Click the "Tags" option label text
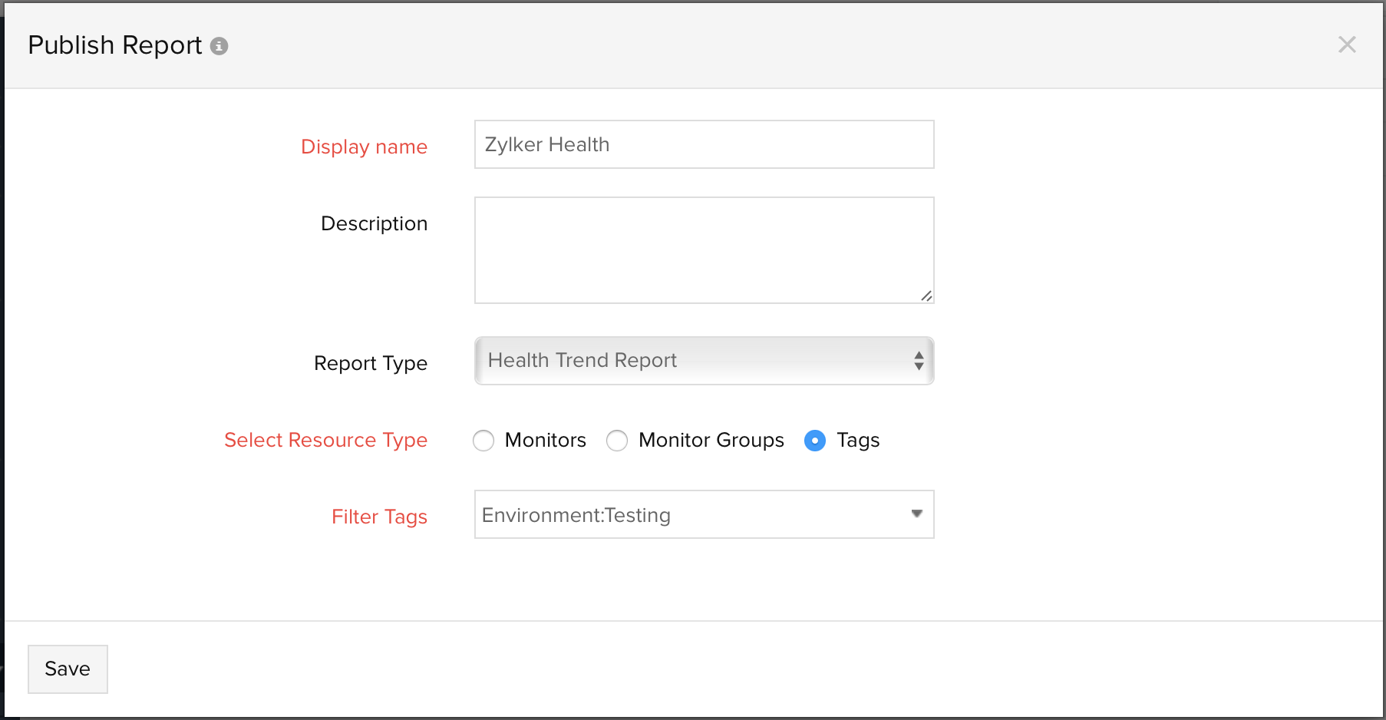This screenshot has height=720, width=1386. point(858,441)
